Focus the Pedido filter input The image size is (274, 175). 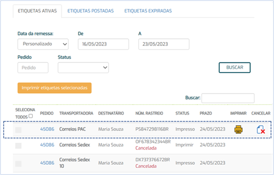(33, 67)
